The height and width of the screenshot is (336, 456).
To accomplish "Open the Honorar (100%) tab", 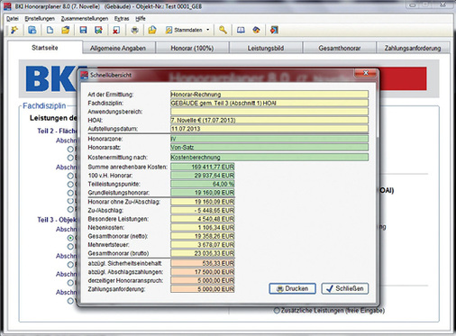I will point(192,48).
